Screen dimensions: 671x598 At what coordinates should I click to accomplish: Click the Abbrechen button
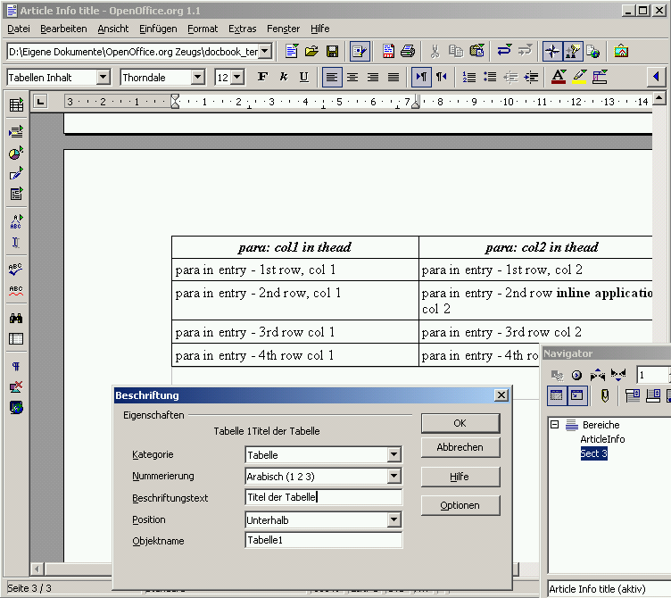pyautogui.click(x=460, y=447)
